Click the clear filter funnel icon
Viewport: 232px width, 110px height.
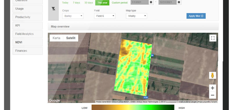pos(53,9)
